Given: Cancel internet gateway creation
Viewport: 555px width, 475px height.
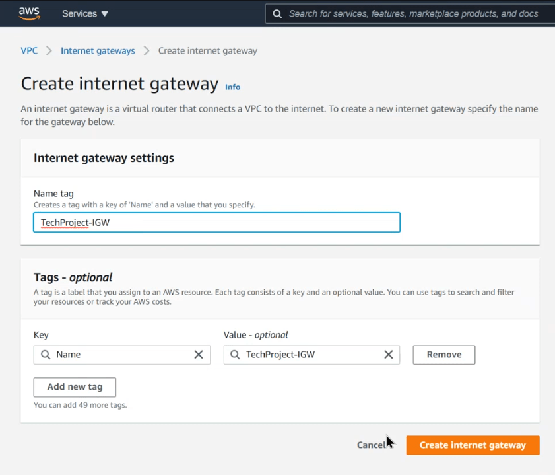Looking at the screenshot, I should [371, 445].
